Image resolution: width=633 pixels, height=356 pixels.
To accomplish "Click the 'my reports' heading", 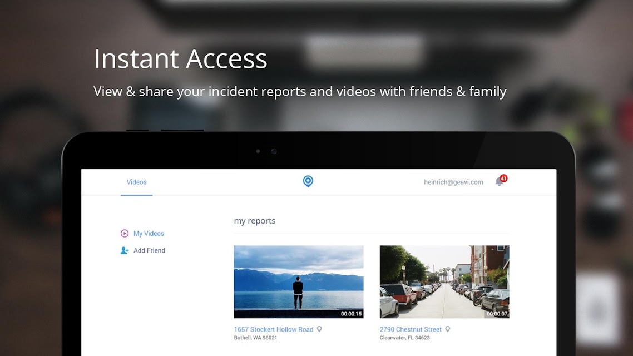I will pos(255,221).
